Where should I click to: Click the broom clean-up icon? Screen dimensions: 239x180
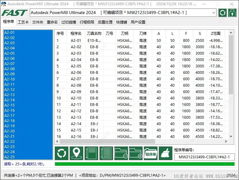coord(165,153)
